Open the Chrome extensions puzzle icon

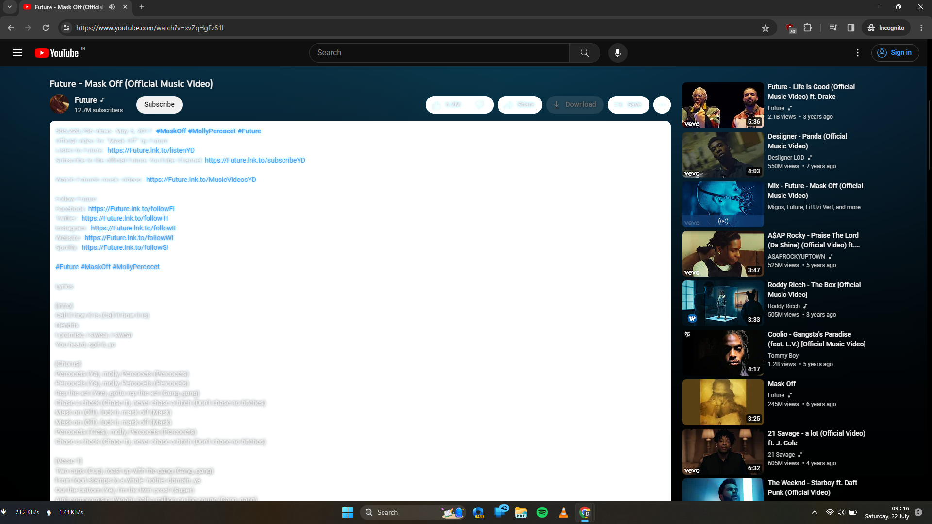[x=807, y=28]
